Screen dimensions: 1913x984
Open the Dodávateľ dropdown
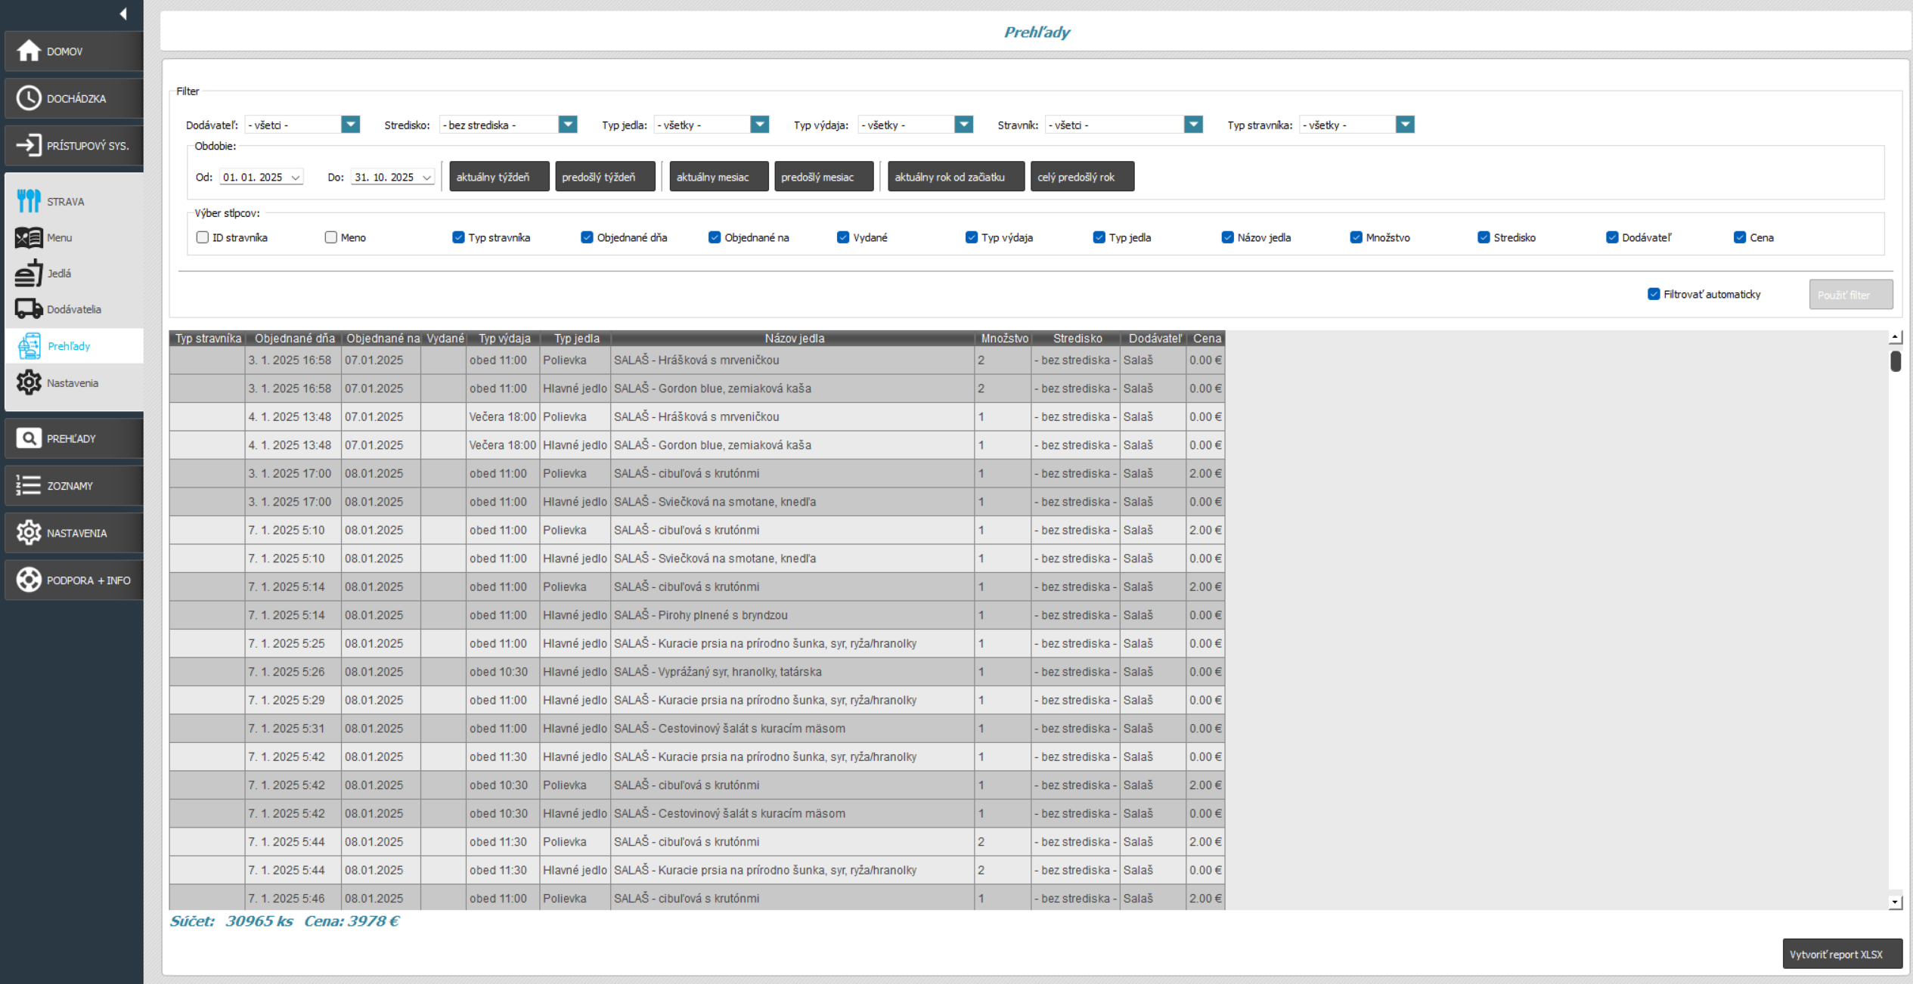point(350,125)
